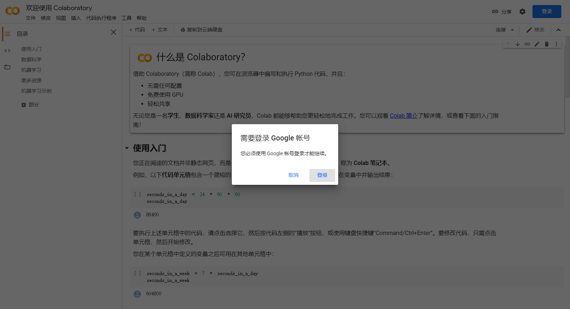This screenshot has width=570, height=309.
Task: Move cell down with arrow icon
Action: pos(517,44)
